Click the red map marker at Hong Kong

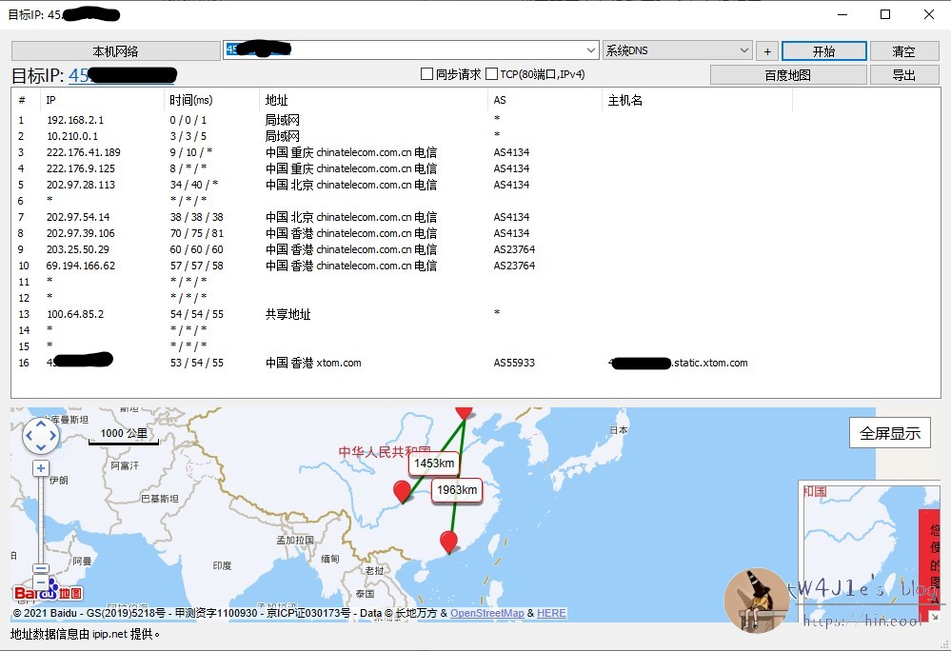[448, 542]
